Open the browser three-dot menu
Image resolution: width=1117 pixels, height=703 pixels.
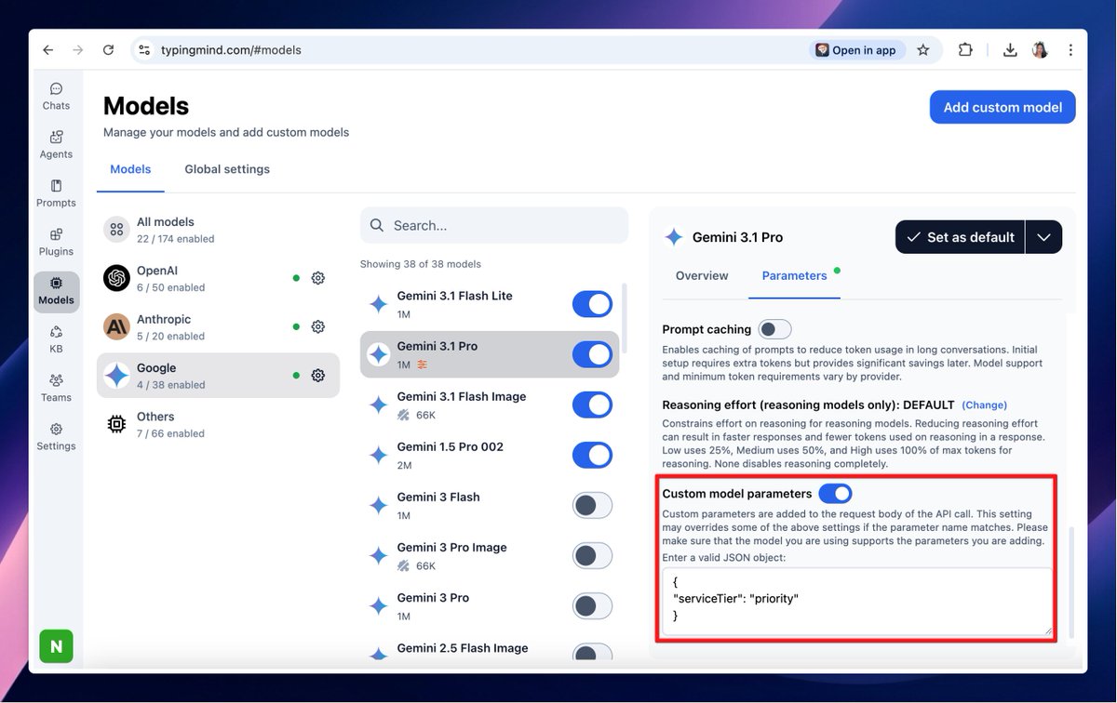(x=1070, y=50)
